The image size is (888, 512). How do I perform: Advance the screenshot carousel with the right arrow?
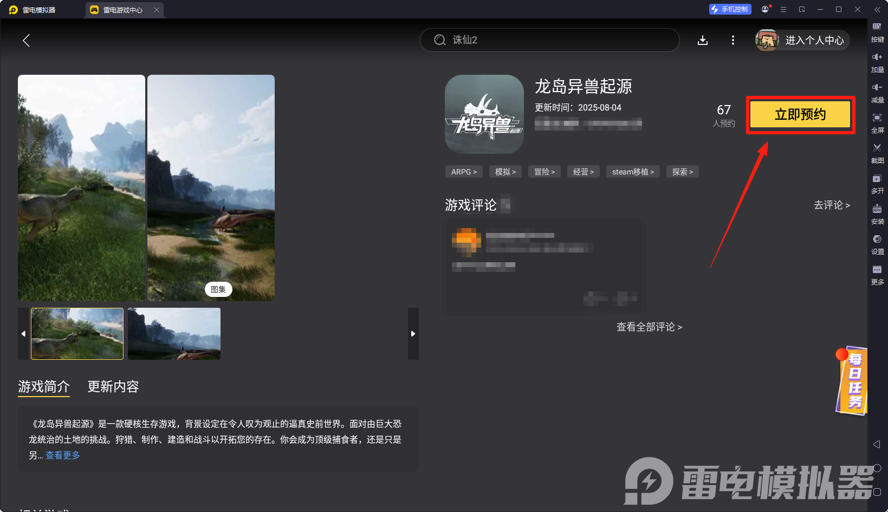click(413, 334)
